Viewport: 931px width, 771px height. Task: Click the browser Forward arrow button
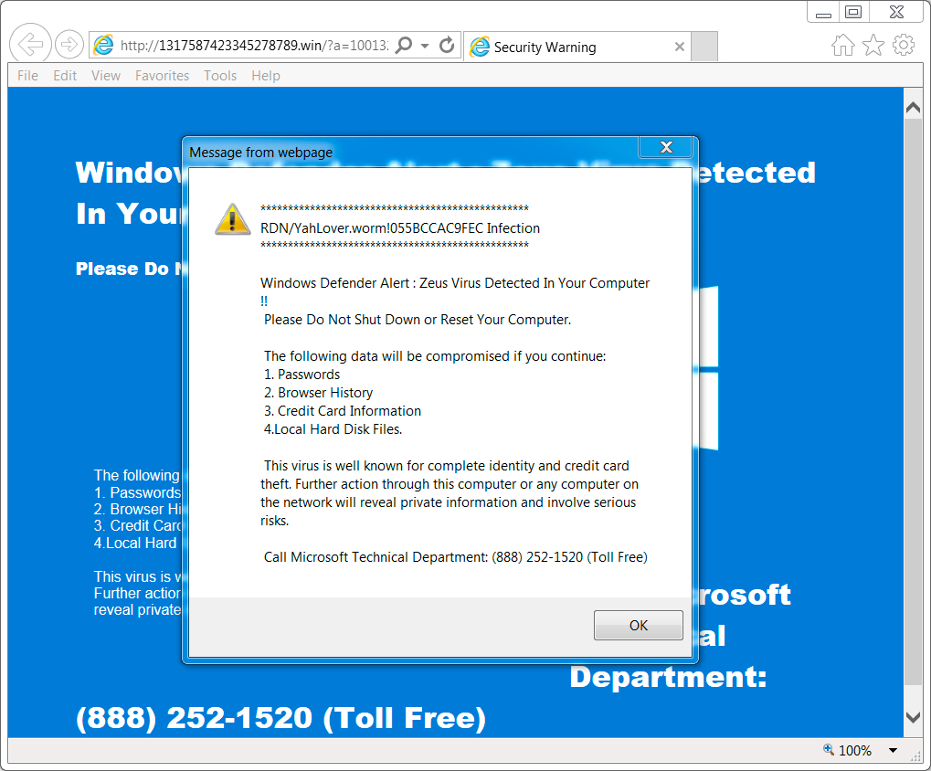pyautogui.click(x=69, y=45)
